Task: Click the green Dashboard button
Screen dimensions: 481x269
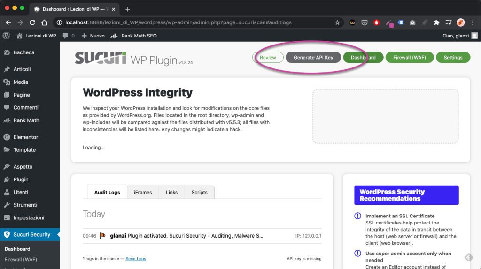Action: click(363, 58)
